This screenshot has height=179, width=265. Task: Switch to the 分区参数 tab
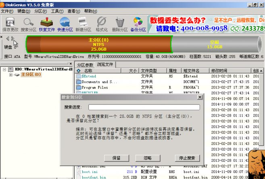[x=85, y=65]
